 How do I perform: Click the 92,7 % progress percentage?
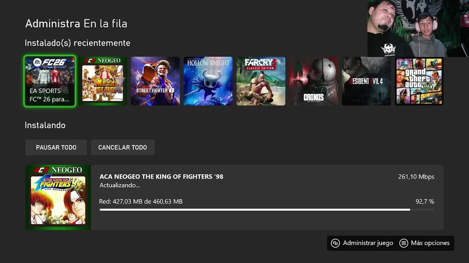(x=425, y=202)
